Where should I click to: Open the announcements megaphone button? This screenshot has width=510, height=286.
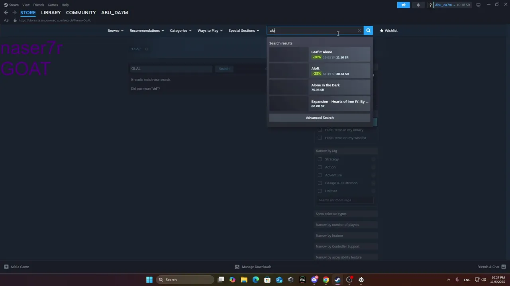point(403,5)
